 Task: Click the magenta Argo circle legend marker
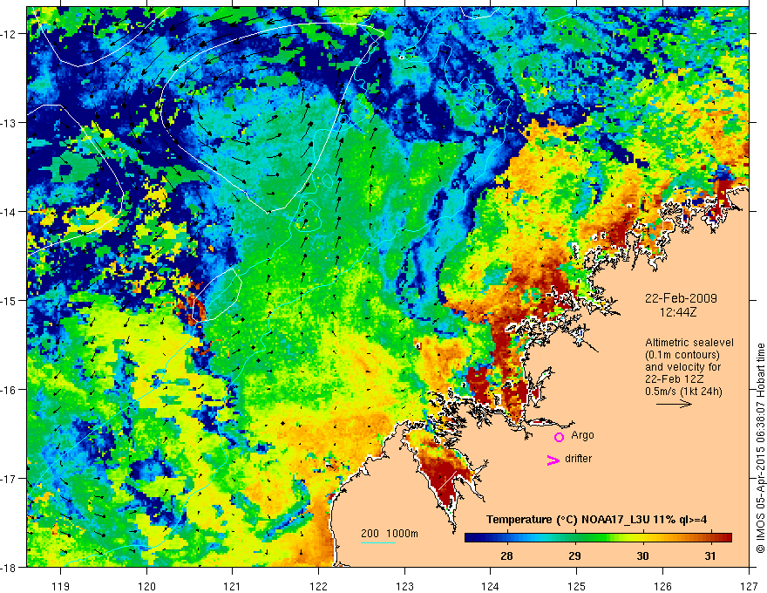559,436
